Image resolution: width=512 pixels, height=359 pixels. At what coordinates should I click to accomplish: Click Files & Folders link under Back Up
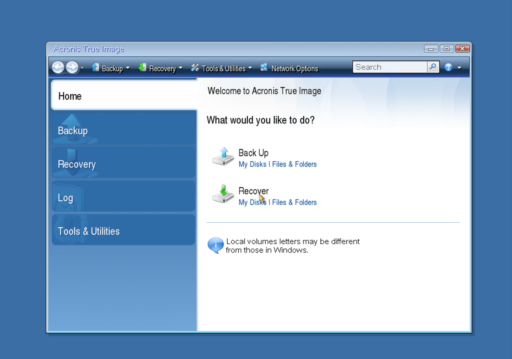click(x=294, y=164)
